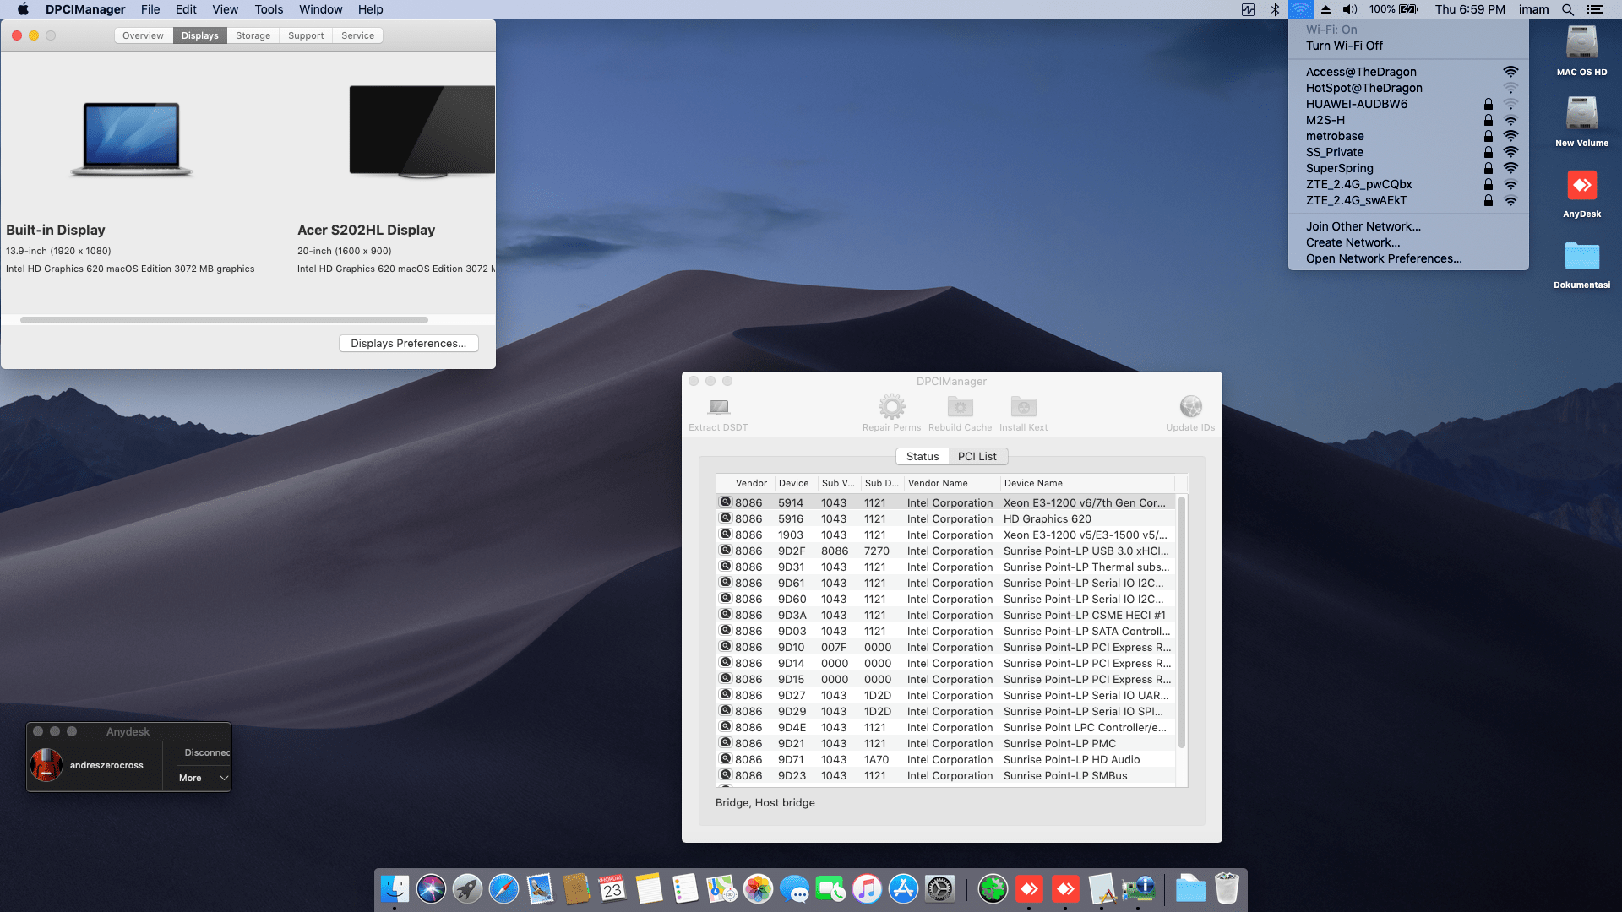
Task: Click the eject icon in the menu bar
Action: point(1325,9)
